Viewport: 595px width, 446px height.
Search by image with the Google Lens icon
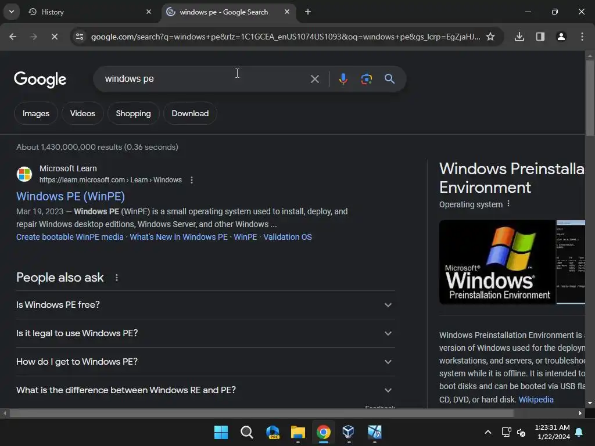(366, 79)
